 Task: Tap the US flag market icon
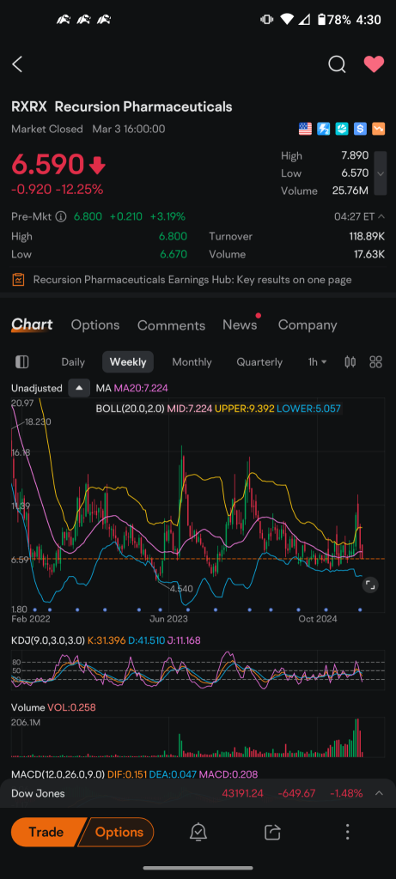305,129
